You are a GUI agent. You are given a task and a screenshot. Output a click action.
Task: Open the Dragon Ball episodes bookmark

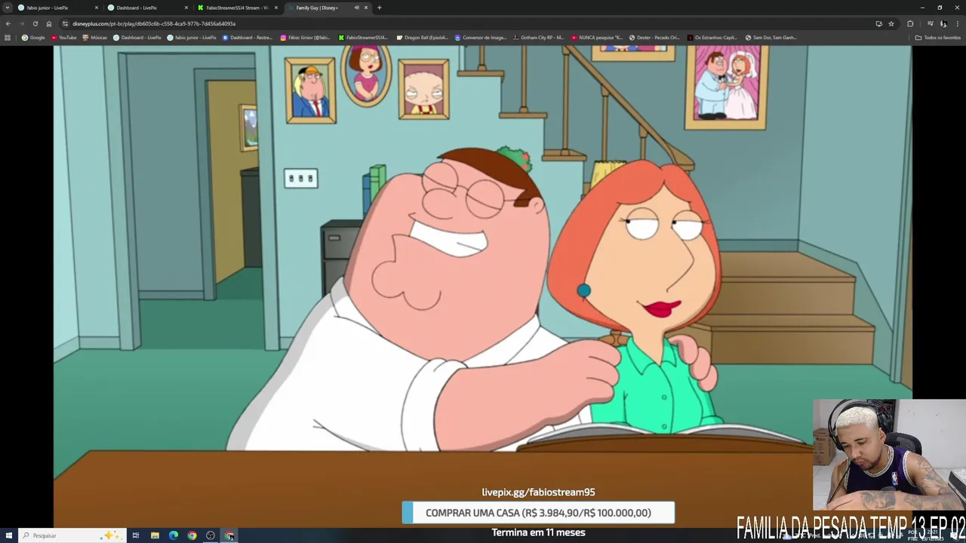click(x=423, y=37)
